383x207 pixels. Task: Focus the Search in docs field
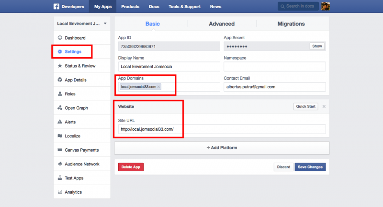pos(298,6)
